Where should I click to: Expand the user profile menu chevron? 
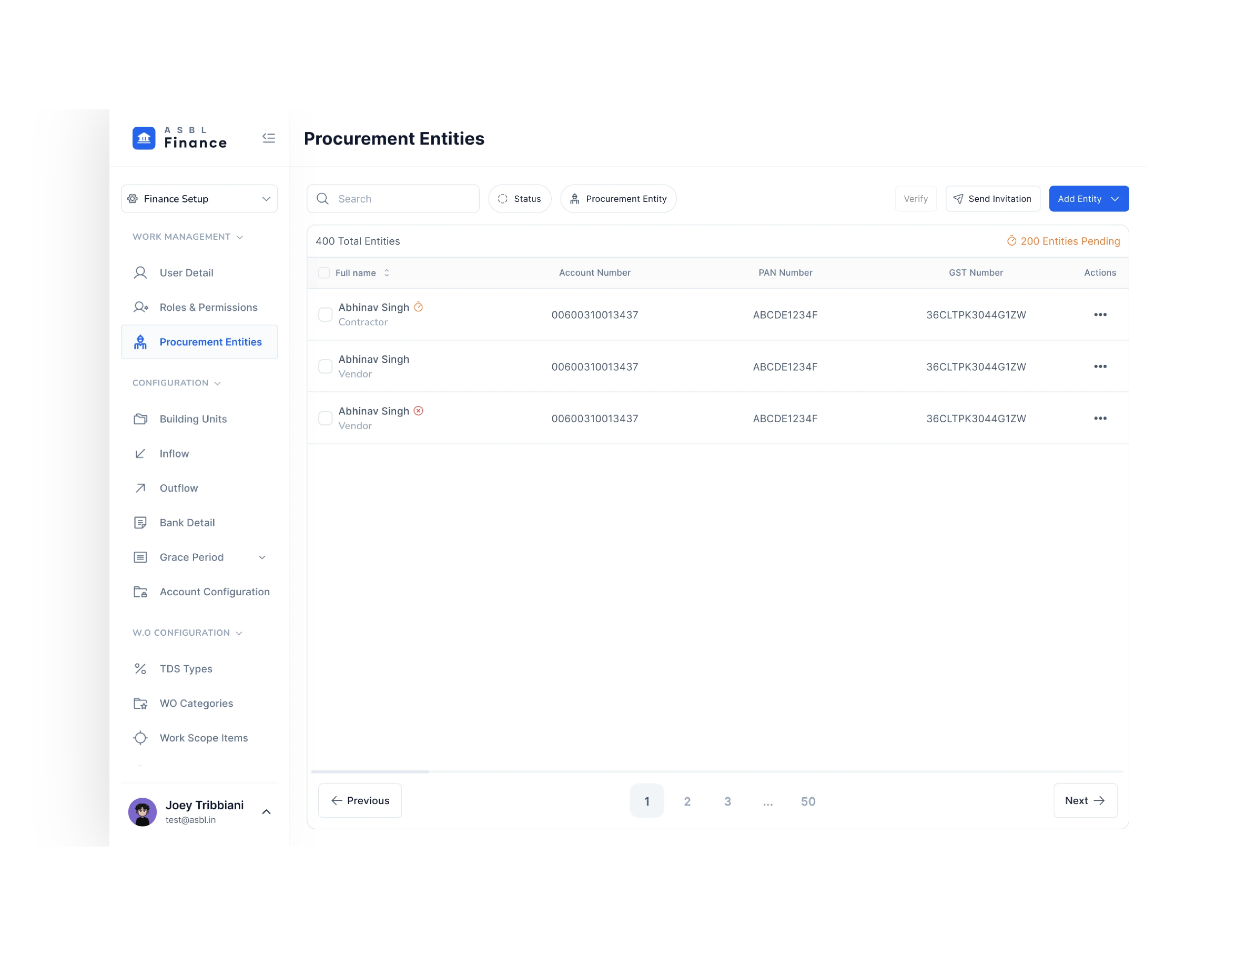tap(266, 811)
